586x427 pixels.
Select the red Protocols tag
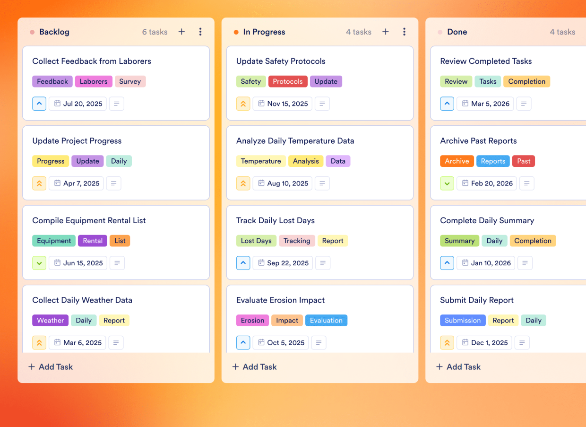288,81
